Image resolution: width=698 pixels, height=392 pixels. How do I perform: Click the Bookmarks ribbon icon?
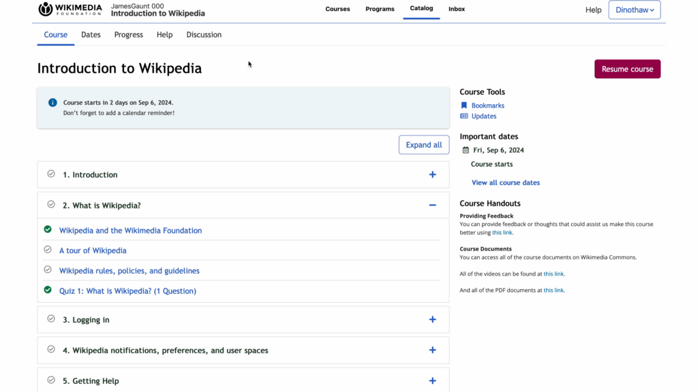pyautogui.click(x=464, y=105)
